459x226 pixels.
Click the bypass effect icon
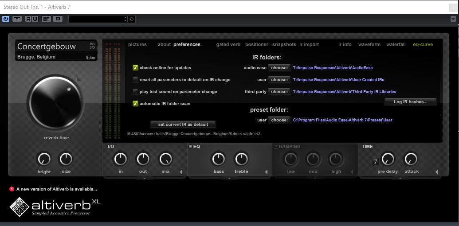[17, 19]
